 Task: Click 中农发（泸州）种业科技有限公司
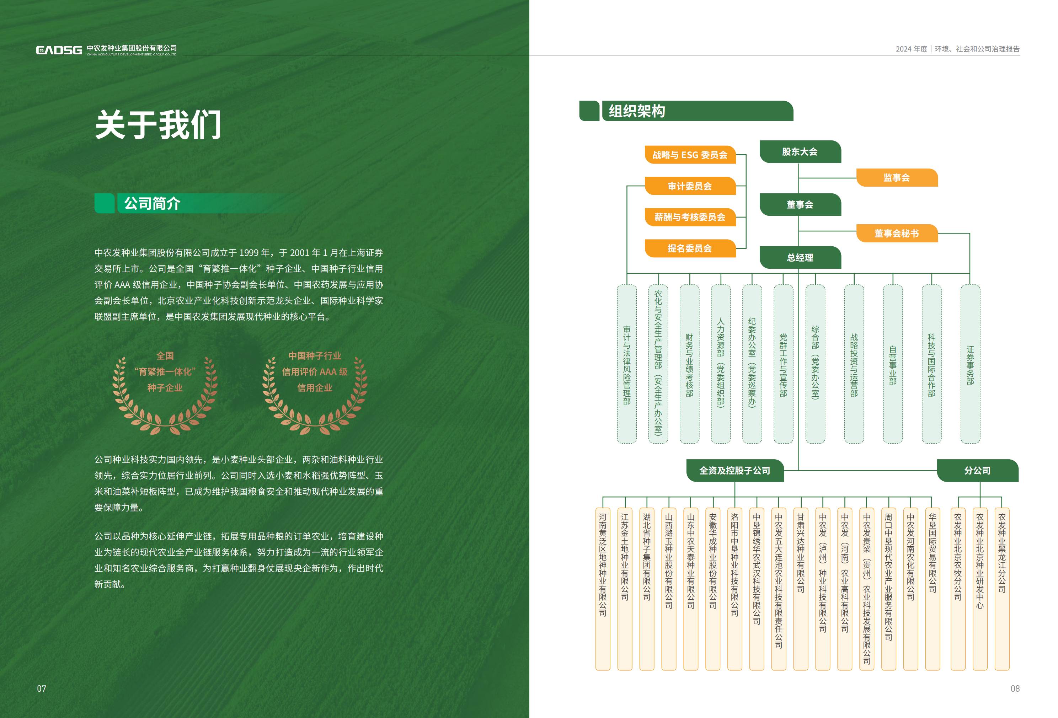pos(823,589)
